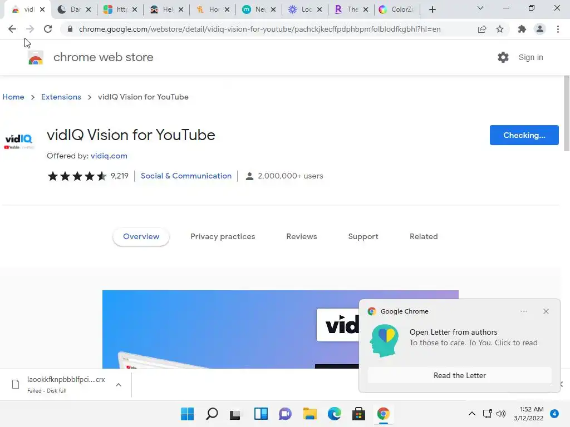Select the Overview tab
570x427 pixels.
(141, 237)
